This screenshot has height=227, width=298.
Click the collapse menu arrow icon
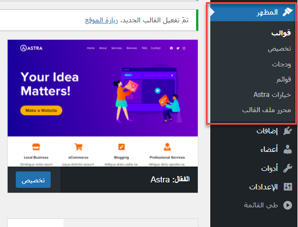pos(288,205)
